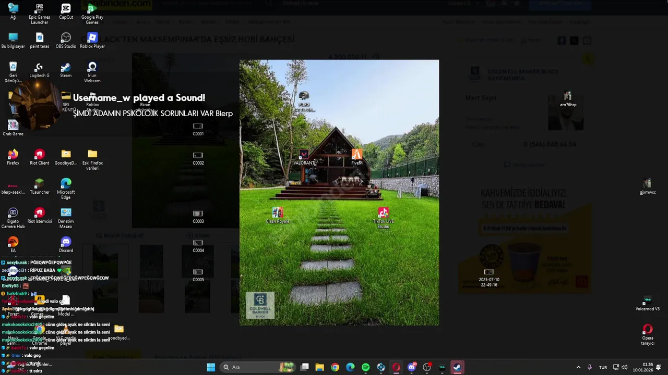Select the Voicemod V3 desktop shortcut
Viewport: 668px width, 375px height.
point(648,303)
